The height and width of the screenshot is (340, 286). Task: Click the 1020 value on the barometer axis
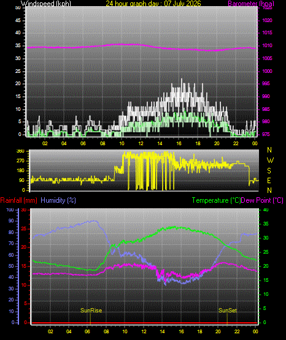point(267,20)
